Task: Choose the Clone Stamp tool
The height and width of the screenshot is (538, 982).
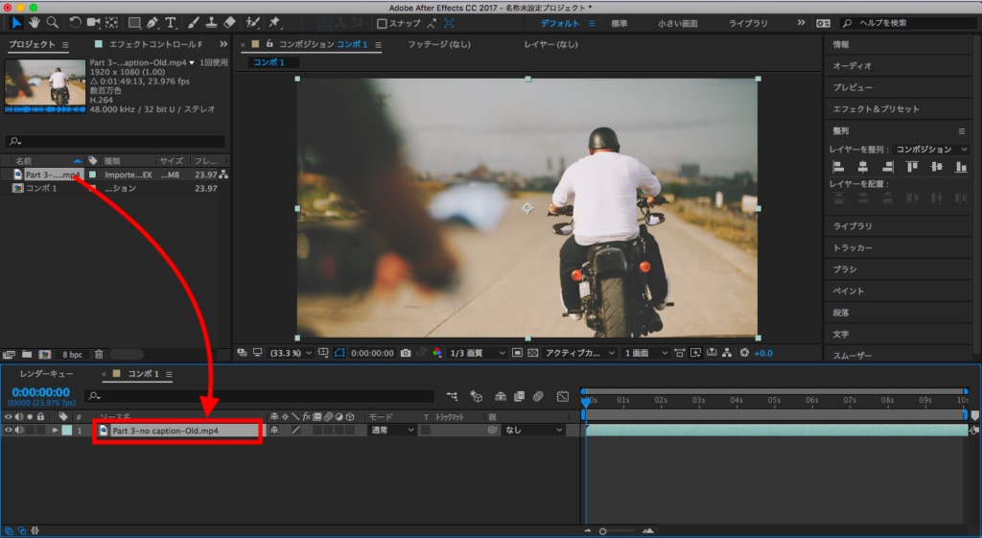Action: pyautogui.click(x=212, y=22)
